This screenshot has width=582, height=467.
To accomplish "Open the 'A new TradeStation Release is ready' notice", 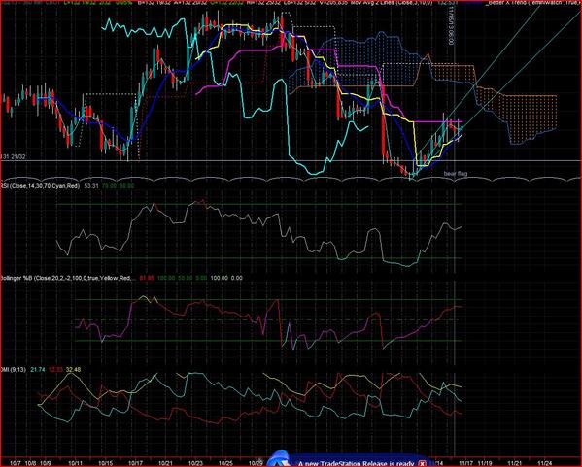I will 356,464.
